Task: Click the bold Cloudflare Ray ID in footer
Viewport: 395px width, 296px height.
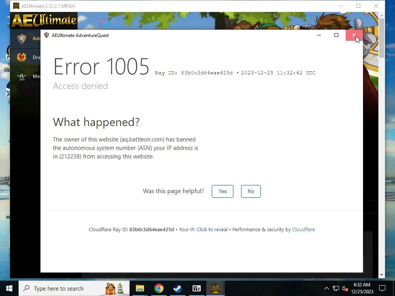Action: (152, 230)
